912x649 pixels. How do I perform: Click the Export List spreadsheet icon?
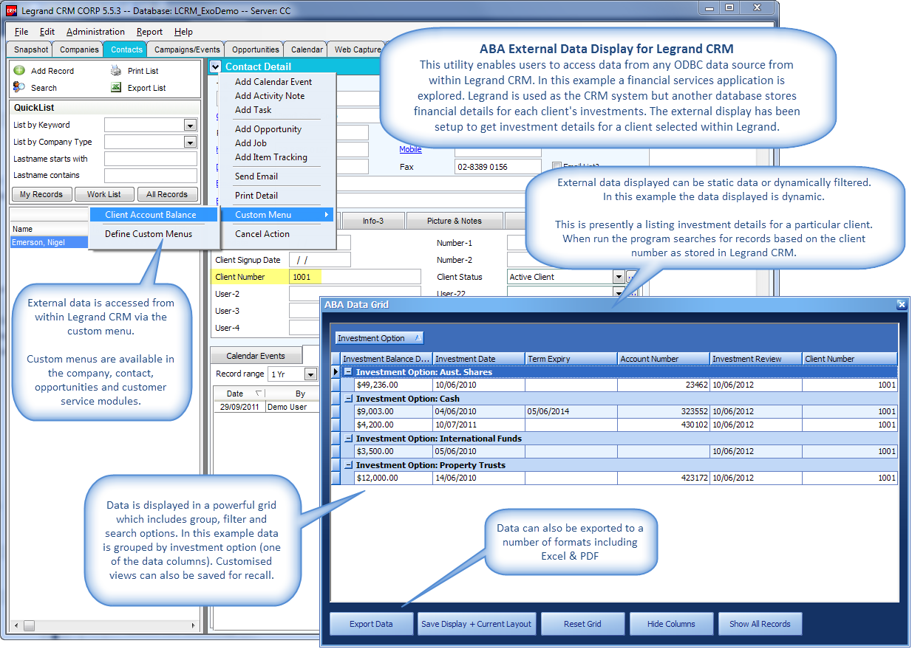pos(116,87)
